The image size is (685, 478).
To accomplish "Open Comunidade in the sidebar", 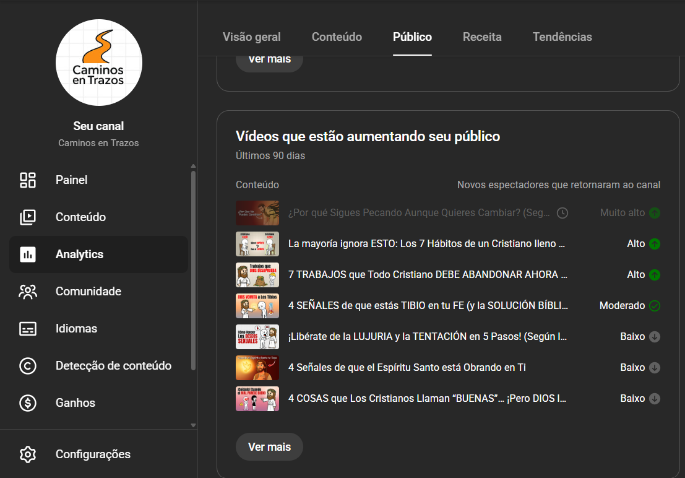I will click(99, 292).
